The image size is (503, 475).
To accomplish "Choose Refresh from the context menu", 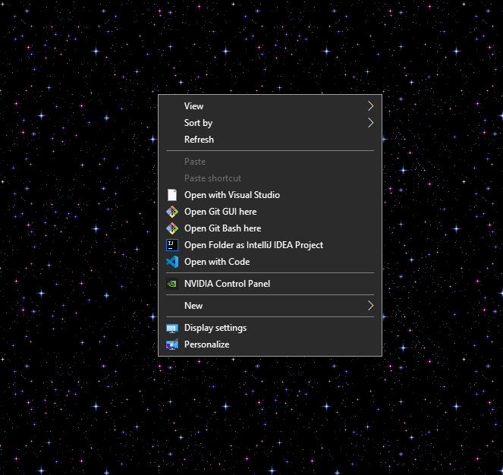I will [270, 140].
